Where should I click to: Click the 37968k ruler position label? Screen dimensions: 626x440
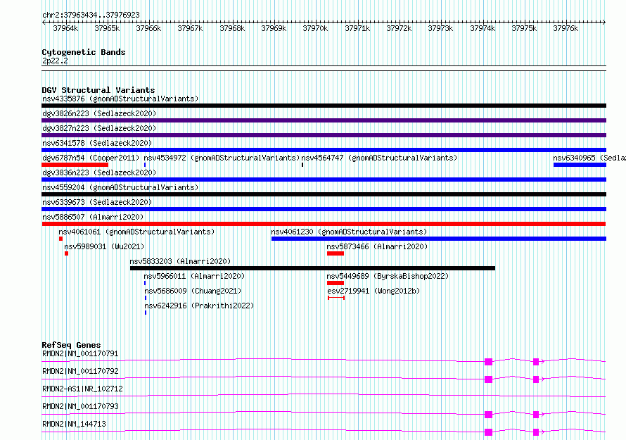pyautogui.click(x=232, y=28)
